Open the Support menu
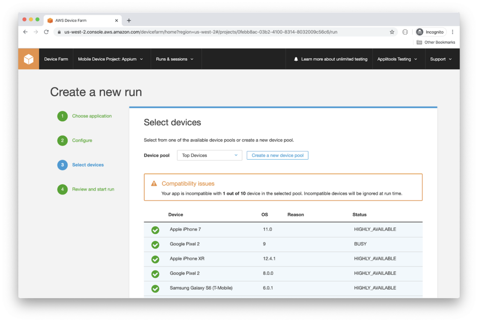This screenshot has width=478, height=322. point(441,59)
